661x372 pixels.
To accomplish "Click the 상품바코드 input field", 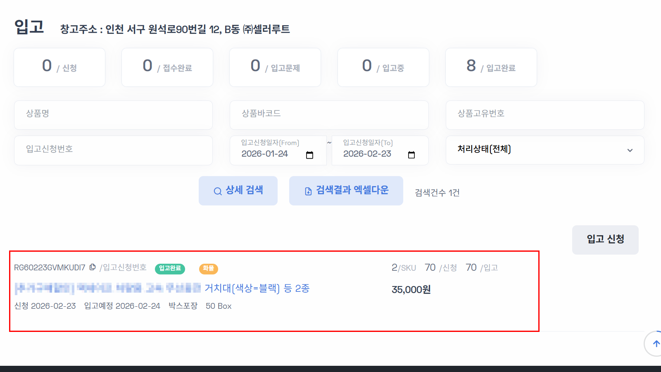I will (329, 115).
